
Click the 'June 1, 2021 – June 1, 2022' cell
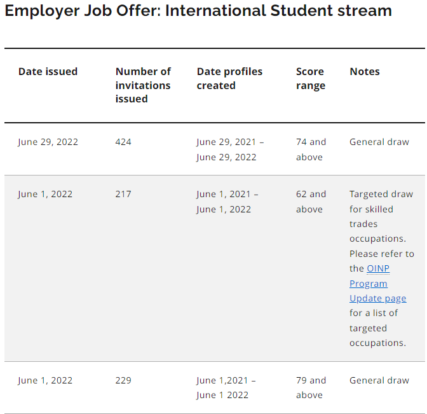click(227, 202)
